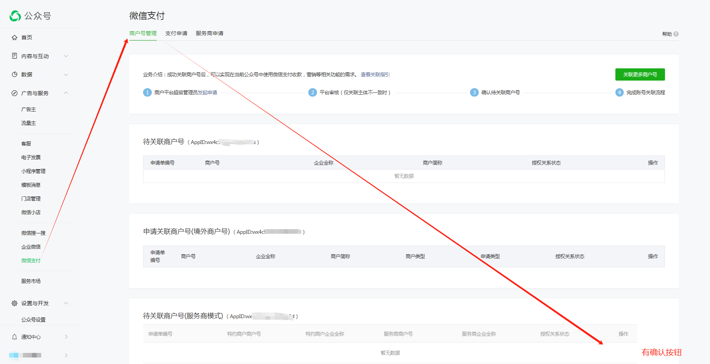Expand the 数据 menu chevron

(x=66, y=74)
